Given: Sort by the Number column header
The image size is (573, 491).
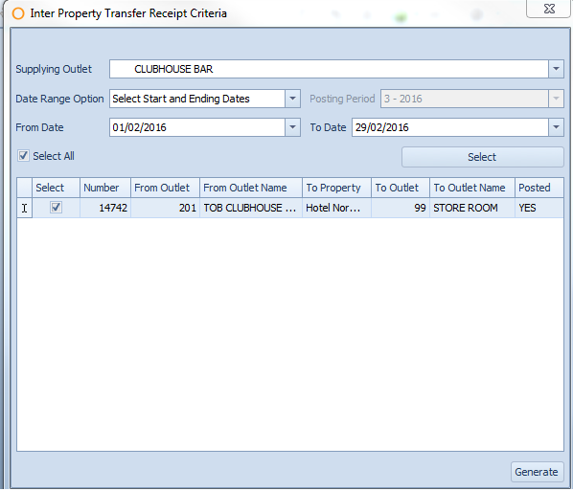Looking at the screenshot, I should tap(105, 188).
